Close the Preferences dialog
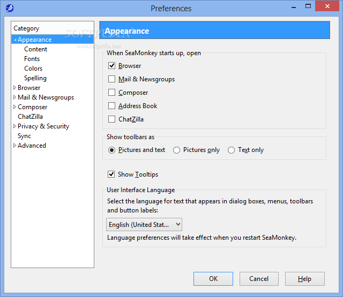Screen dimensions: 343x297 pyautogui.click(x=327, y=6)
